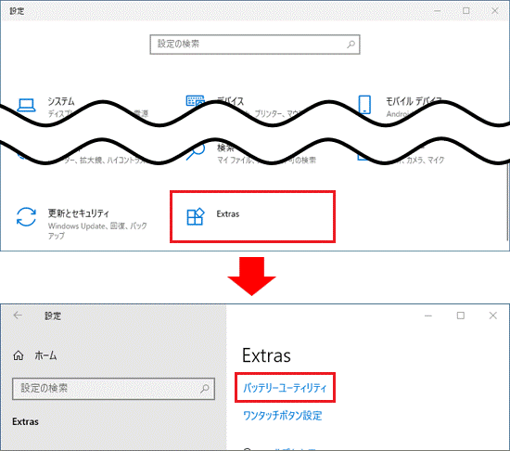Click the Home (ホーム) house icon
510x451 pixels.
click(x=19, y=355)
